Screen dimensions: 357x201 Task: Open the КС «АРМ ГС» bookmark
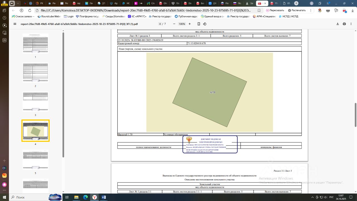point(137,16)
